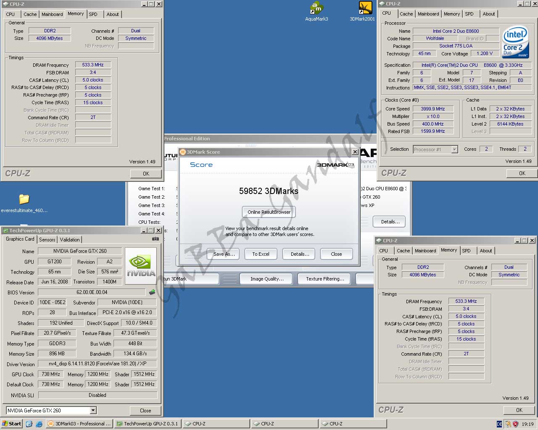Click Close button in 3DMark Score dialog

[336, 254]
